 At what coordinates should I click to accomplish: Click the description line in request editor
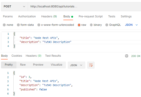[x=45, y=42]
